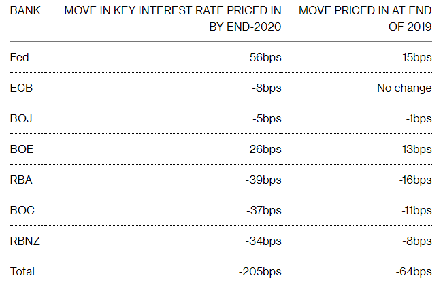Click the MOVE IN KEY INTEREST RATE header

pos(173,18)
